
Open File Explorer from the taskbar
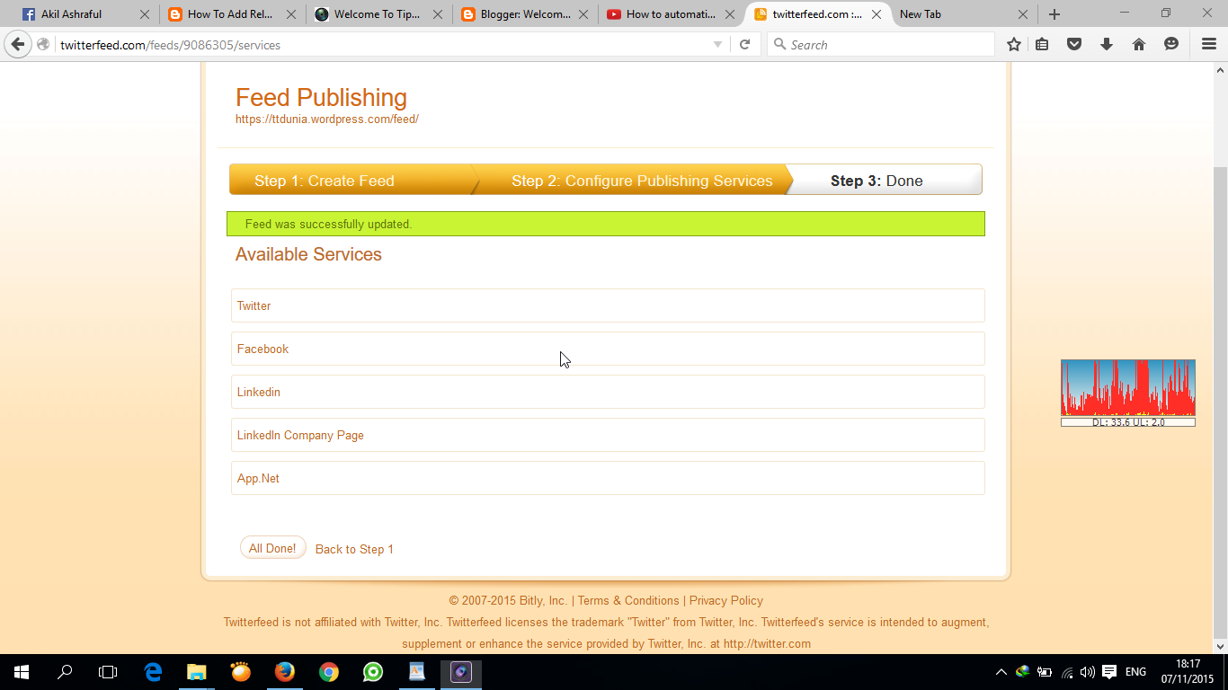click(x=197, y=671)
